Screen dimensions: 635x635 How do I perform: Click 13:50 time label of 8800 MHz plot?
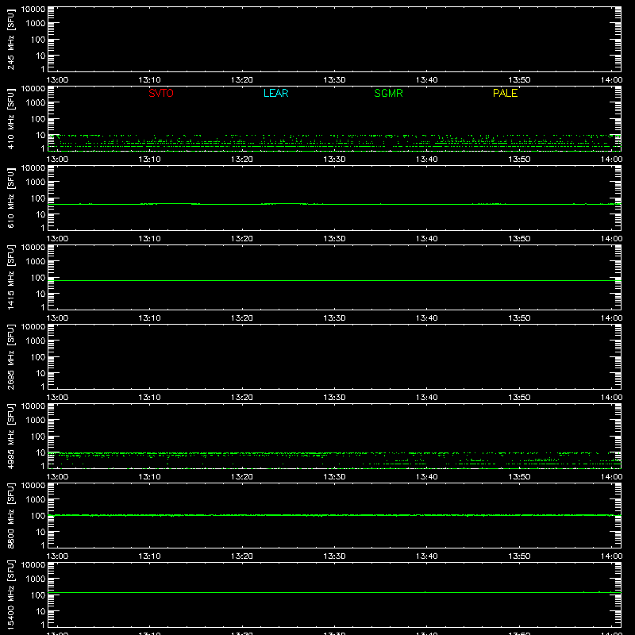(519, 556)
